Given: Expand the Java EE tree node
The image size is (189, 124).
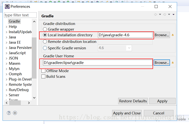Looking at the screenshot, I should 6,43.
